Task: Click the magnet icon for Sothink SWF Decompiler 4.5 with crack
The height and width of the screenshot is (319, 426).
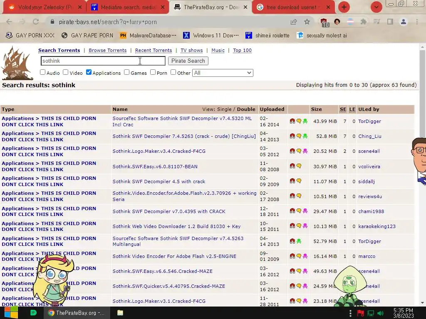Action: click(292, 181)
